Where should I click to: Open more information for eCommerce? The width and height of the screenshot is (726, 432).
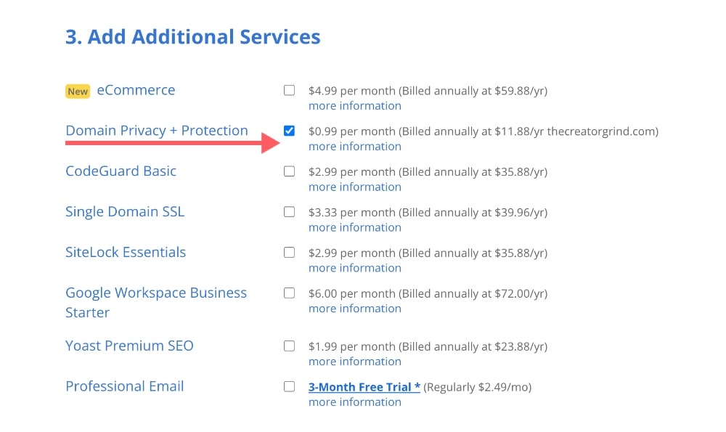point(354,105)
